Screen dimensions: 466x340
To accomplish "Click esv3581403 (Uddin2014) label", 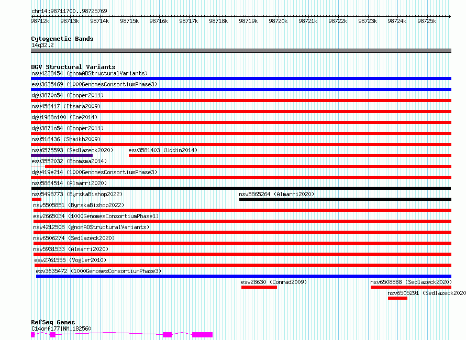I will click(x=163, y=150).
